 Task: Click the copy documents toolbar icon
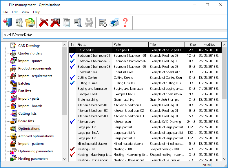point(66,23)
